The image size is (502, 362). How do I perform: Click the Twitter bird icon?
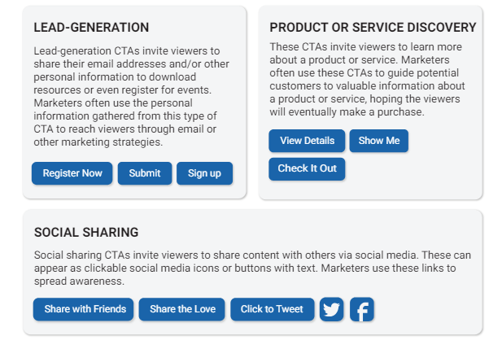tap(331, 309)
